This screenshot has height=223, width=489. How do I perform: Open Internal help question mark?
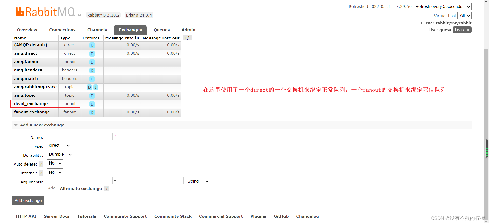tap(41, 173)
